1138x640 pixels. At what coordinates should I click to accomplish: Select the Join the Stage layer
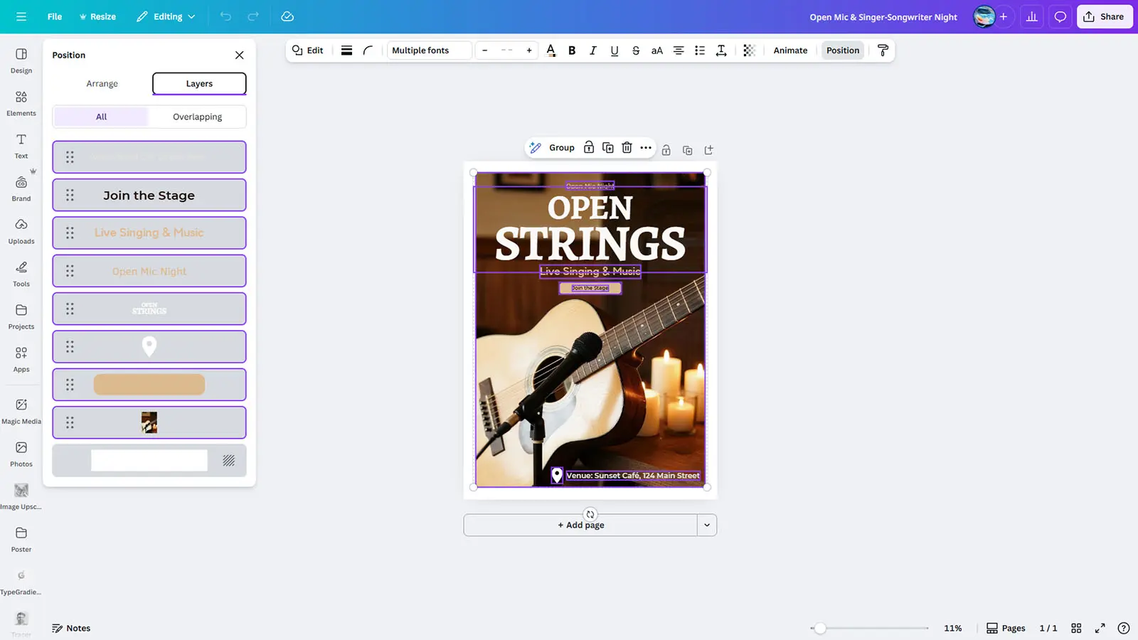(149, 195)
